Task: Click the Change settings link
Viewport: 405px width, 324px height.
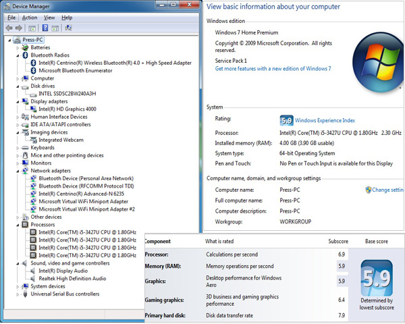Action: point(387,190)
